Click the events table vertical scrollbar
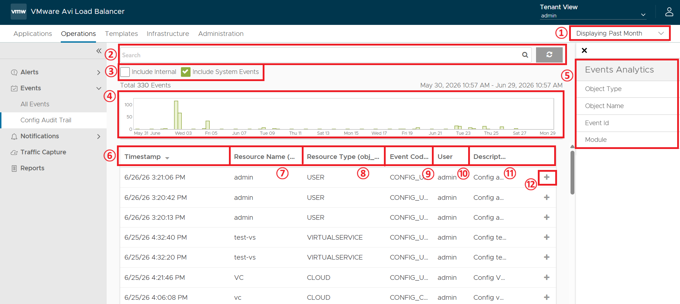This screenshot has height=304, width=680. 572,173
